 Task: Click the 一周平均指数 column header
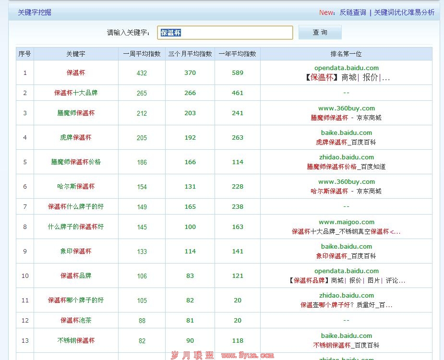[142, 54]
